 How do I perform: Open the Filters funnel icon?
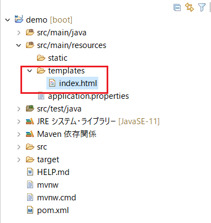tap(202, 8)
